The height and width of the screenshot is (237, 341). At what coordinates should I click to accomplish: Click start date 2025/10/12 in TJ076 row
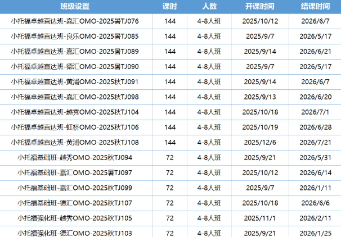tap(260, 21)
